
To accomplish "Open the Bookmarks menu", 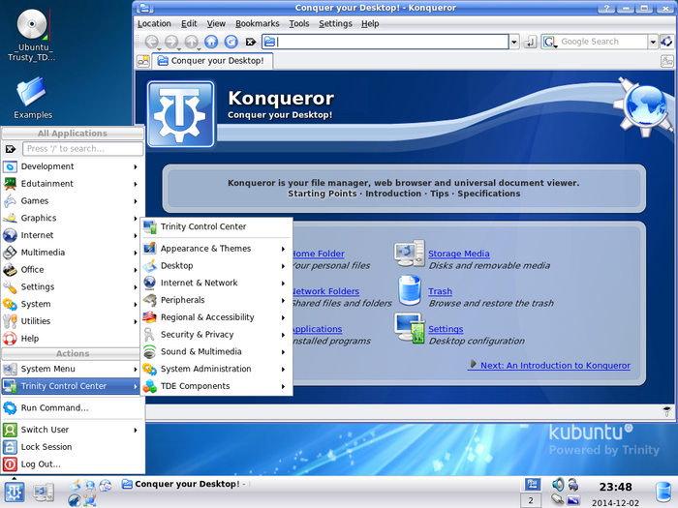I will tap(259, 23).
